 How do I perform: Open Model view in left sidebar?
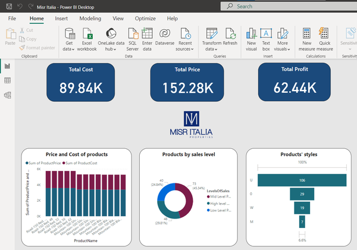pos(8,95)
